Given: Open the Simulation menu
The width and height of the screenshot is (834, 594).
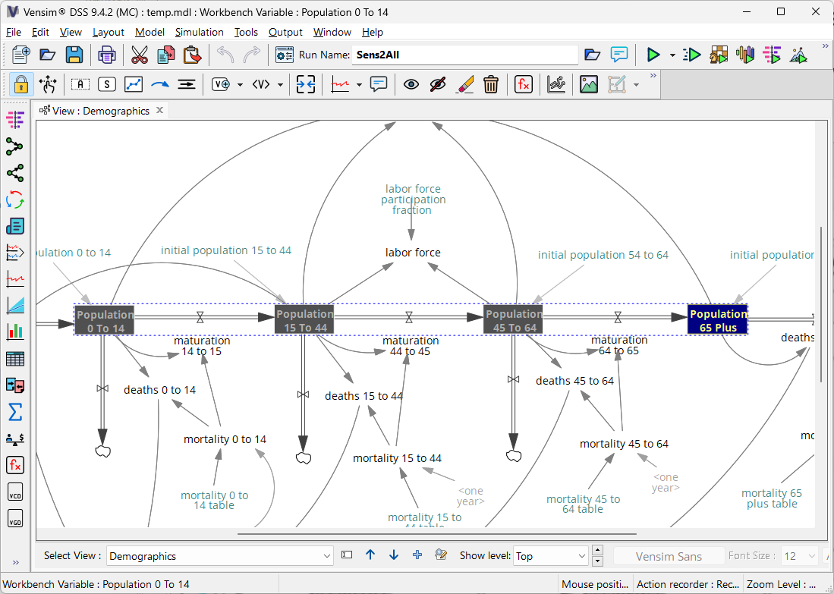Looking at the screenshot, I should pos(199,32).
